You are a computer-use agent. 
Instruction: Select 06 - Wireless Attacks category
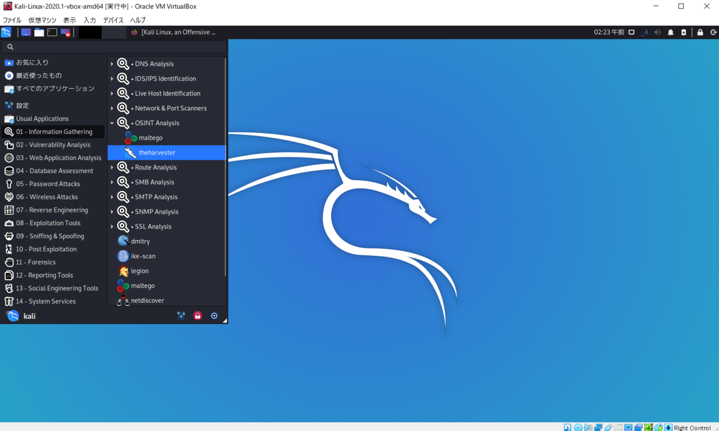coord(53,197)
